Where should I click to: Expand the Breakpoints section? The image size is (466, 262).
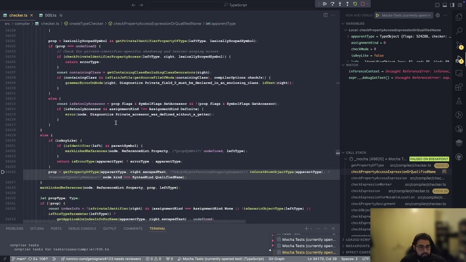(358, 246)
